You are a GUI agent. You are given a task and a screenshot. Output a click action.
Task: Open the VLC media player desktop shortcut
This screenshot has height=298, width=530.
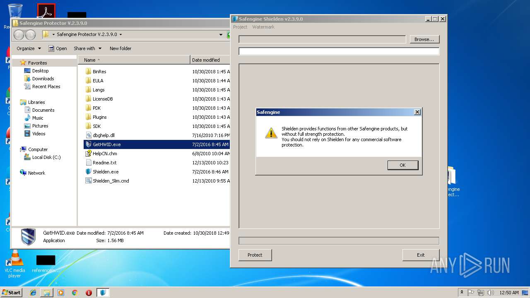click(14, 264)
